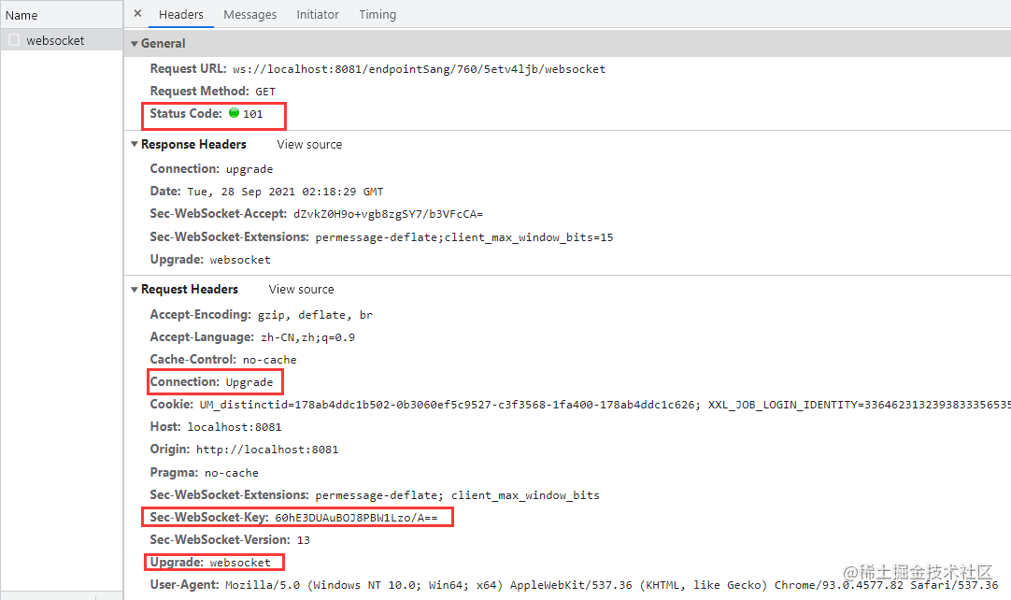Click the Name column header

[x=21, y=15]
